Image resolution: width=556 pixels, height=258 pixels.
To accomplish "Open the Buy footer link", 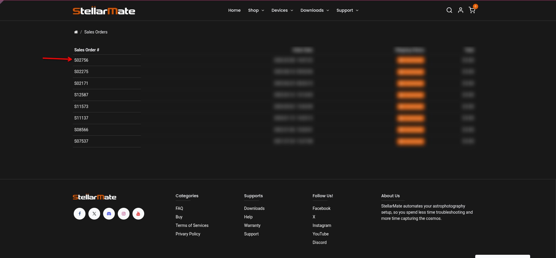I will [x=179, y=217].
